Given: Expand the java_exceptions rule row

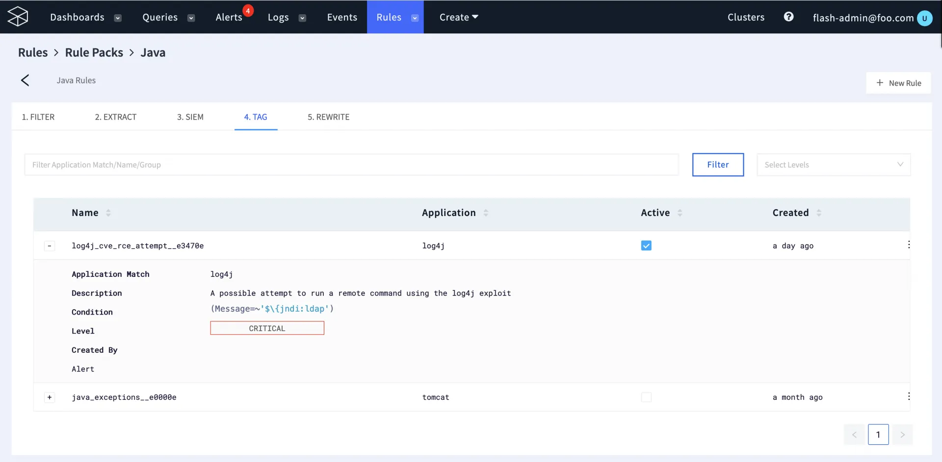Looking at the screenshot, I should coord(50,397).
